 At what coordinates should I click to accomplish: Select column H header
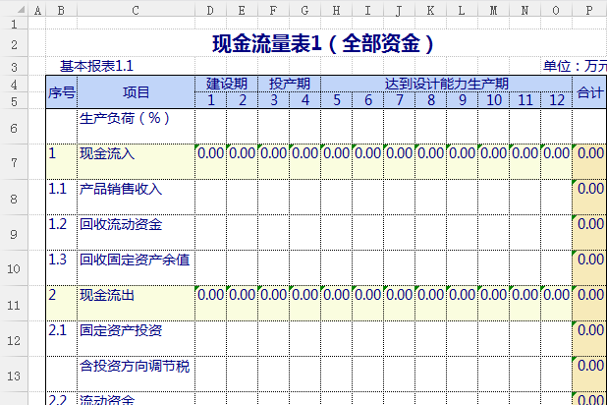click(x=336, y=11)
